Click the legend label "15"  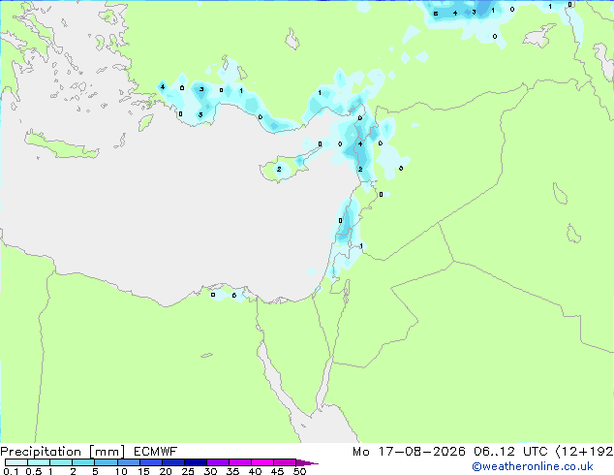(143, 471)
